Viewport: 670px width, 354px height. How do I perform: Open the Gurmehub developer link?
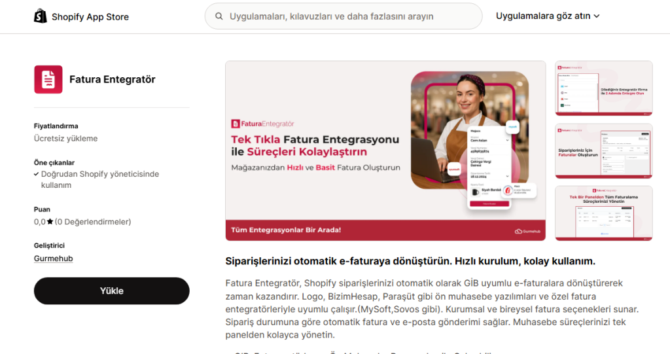point(53,258)
